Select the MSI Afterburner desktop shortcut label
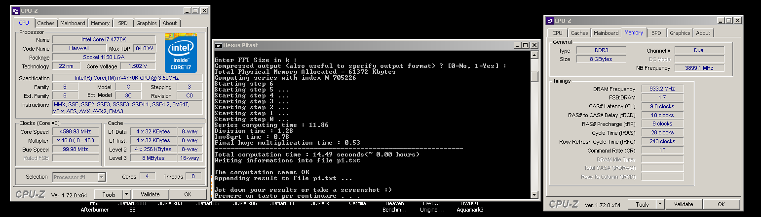761x217 pixels. pos(94,207)
